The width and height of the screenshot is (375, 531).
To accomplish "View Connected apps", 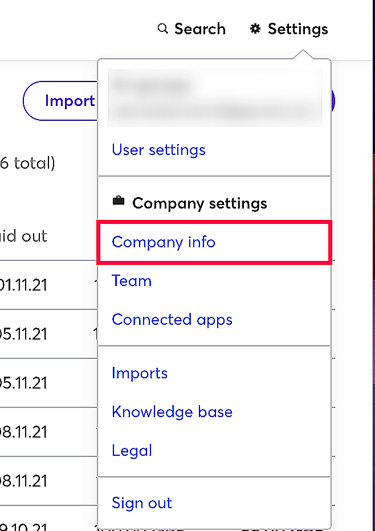I will click(172, 320).
